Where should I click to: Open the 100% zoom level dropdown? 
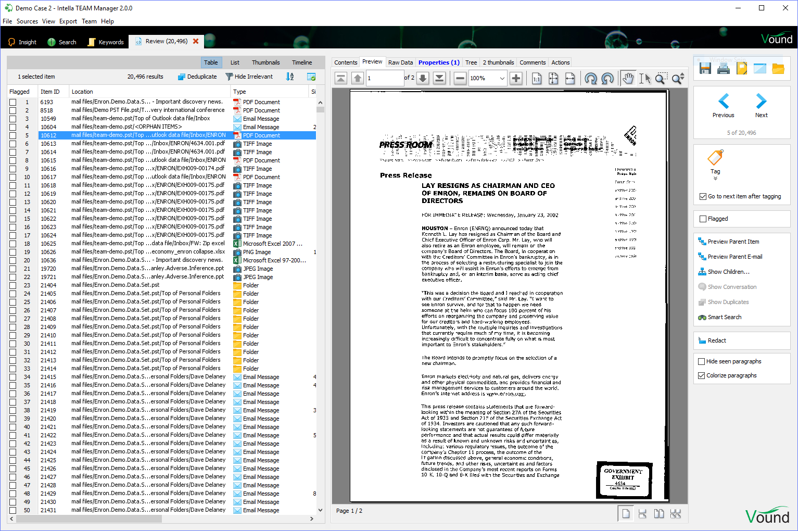(x=502, y=79)
